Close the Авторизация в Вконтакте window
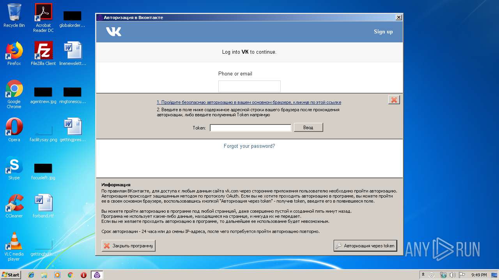Image resolution: width=499 pixels, height=280 pixels. (398, 17)
